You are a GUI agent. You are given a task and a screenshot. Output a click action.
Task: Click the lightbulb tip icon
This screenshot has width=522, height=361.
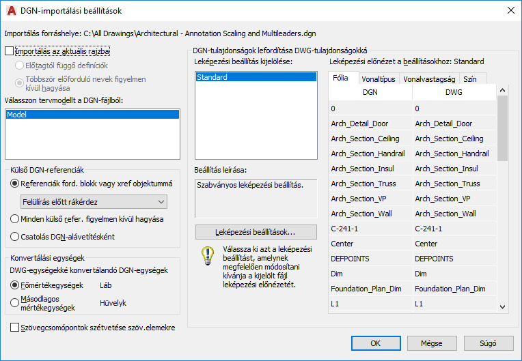tap(208, 256)
